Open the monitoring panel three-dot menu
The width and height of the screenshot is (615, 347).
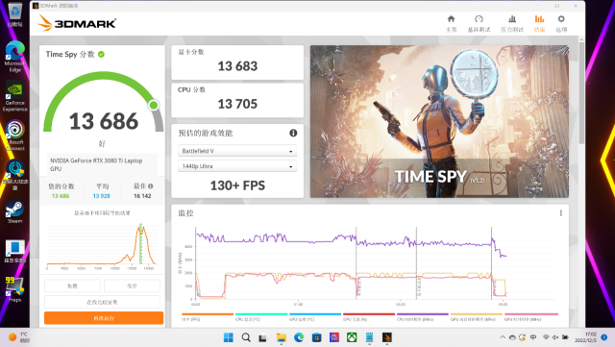click(561, 212)
